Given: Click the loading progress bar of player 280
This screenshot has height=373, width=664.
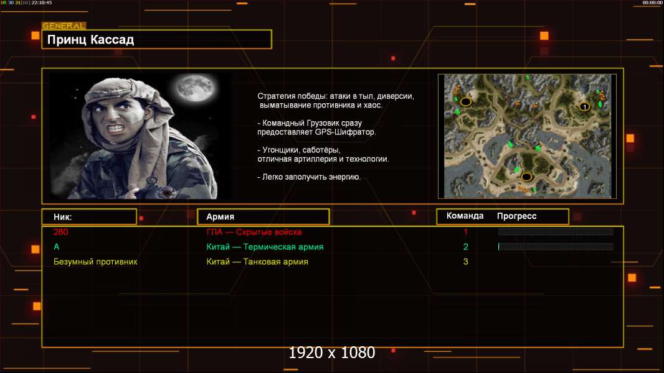Looking at the screenshot, I should pos(556,231).
